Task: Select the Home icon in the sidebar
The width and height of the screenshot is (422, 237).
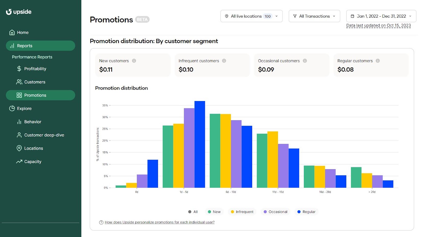Action: (x=12, y=32)
